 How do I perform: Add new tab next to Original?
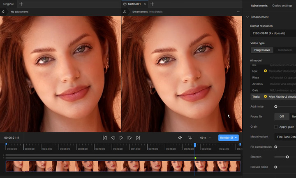coord(21,4)
